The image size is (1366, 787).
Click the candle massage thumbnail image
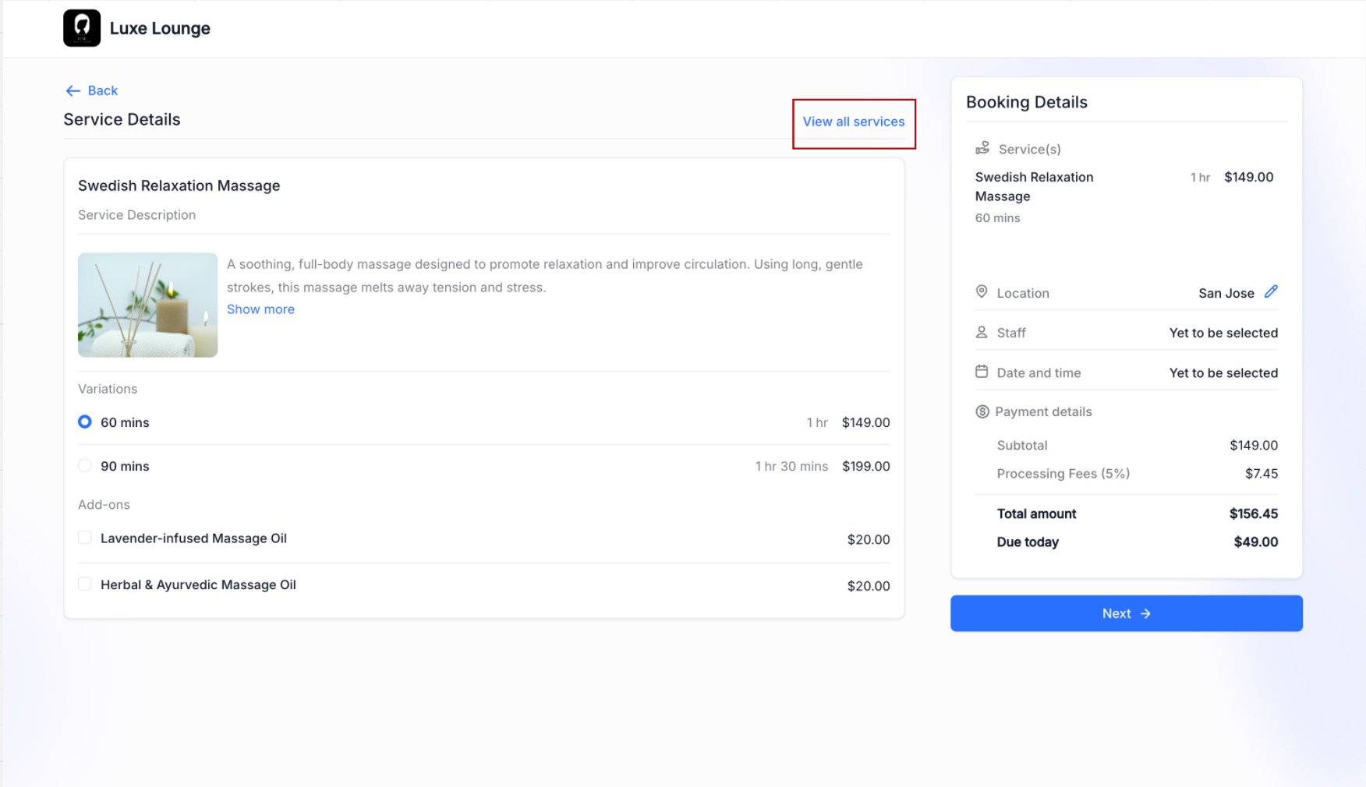(x=147, y=305)
